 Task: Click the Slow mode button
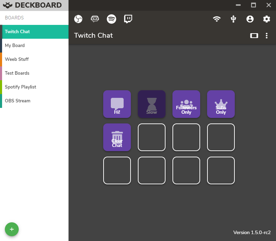152,104
